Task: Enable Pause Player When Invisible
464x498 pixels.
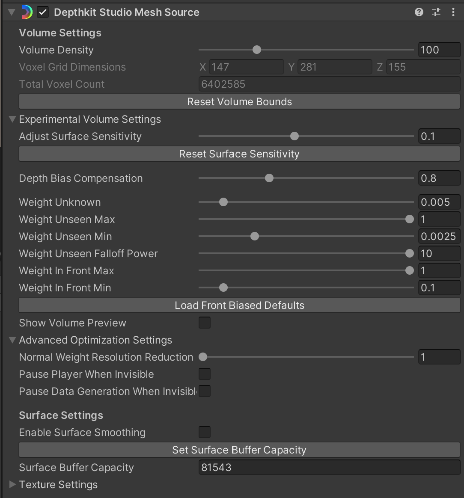Action: (205, 374)
